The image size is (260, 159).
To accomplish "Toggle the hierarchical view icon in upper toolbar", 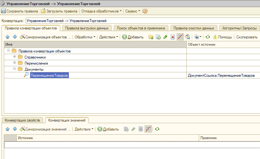I will coord(180,37).
